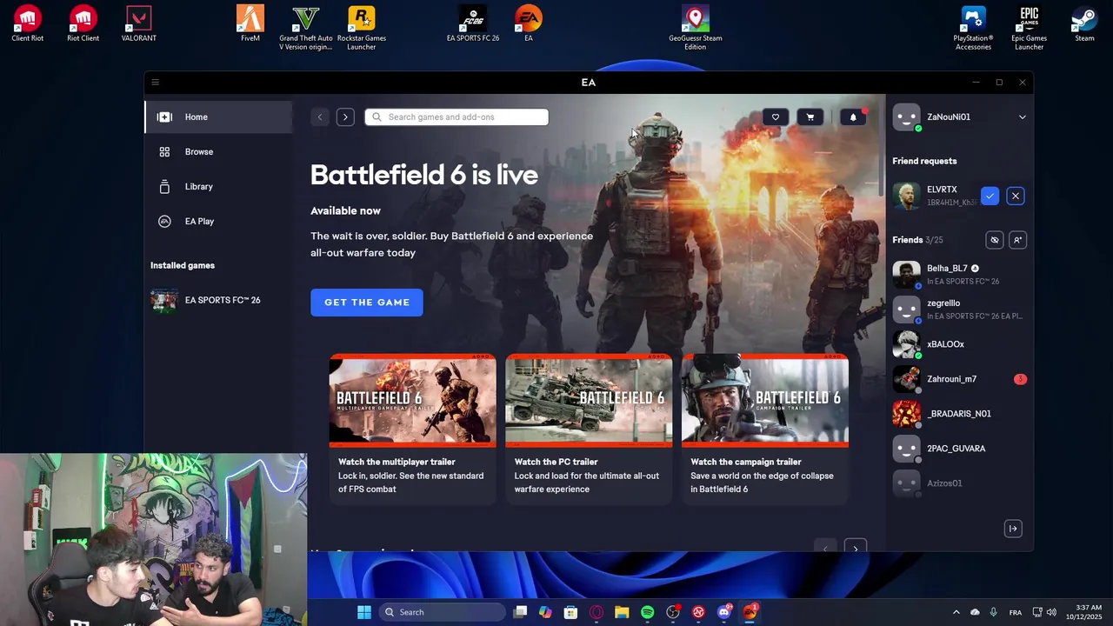The width and height of the screenshot is (1113, 626).
Task: Collapse the friends panel
Action: click(1013, 529)
